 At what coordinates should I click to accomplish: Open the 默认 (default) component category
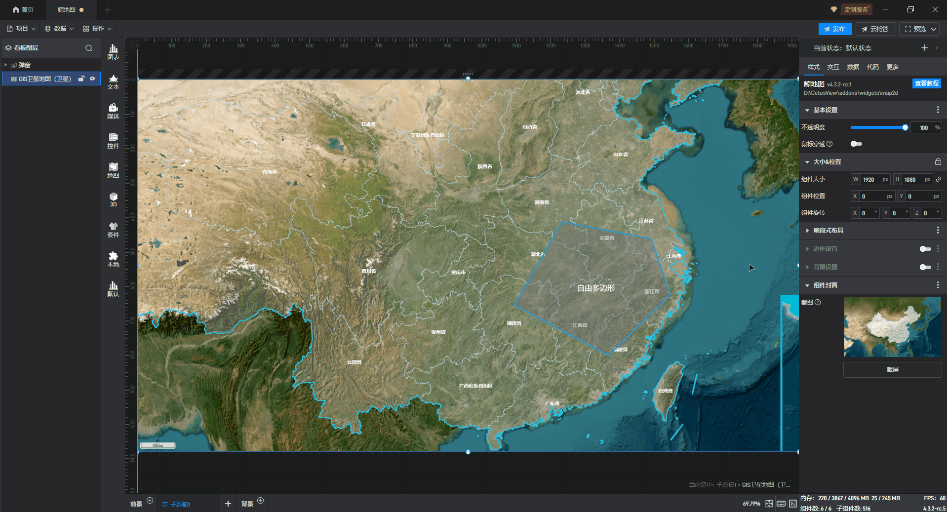coord(113,289)
